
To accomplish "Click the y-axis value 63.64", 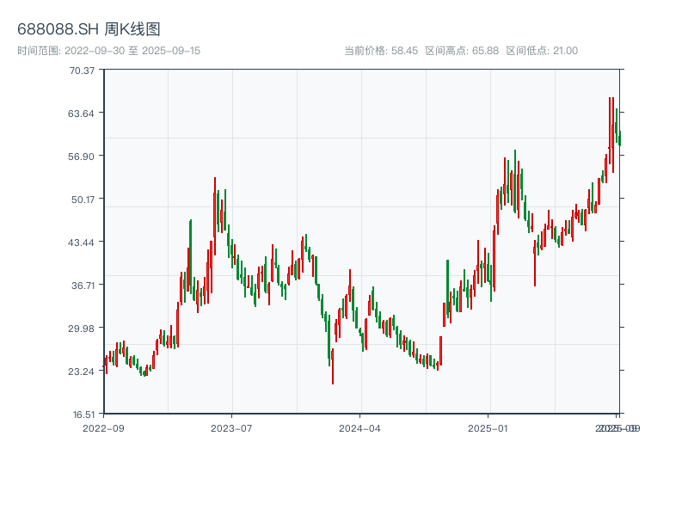I will (81, 114).
